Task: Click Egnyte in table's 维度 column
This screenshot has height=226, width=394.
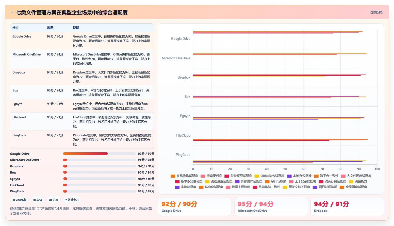Action: click(x=17, y=104)
